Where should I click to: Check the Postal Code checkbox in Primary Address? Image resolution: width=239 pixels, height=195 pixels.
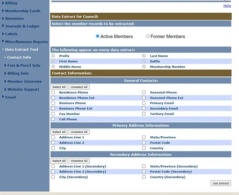point(143,143)
